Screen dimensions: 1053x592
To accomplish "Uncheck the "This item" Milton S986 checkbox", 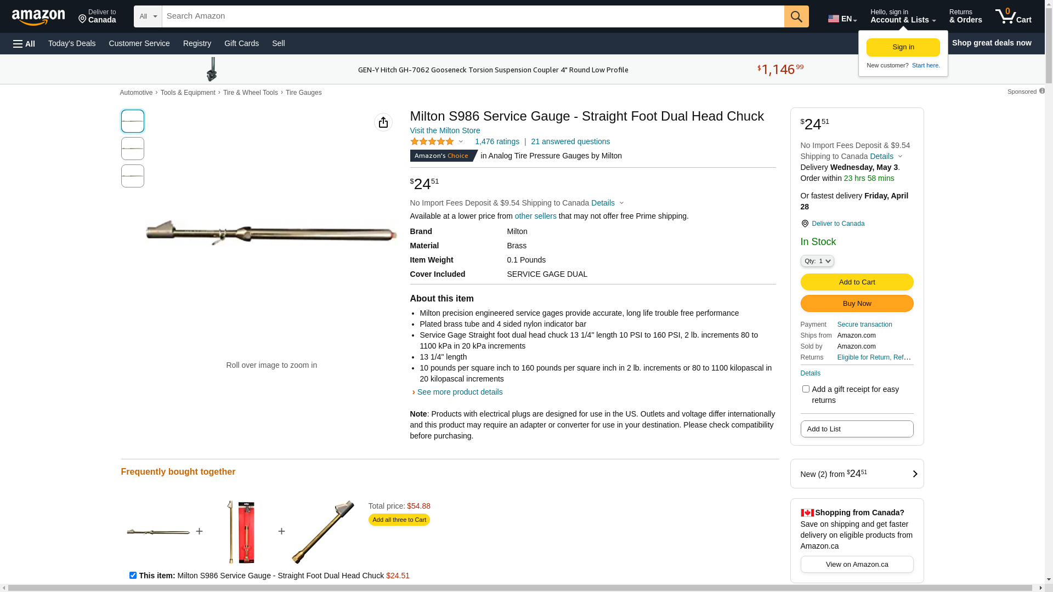I will 133,576.
